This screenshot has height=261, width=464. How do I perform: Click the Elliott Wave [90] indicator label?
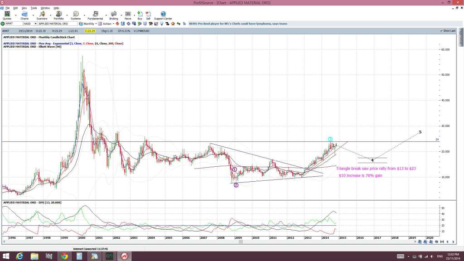coord(32,47)
